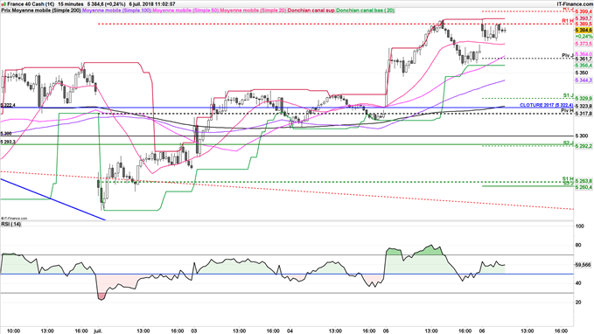Click the S1 H support label

click(568, 178)
